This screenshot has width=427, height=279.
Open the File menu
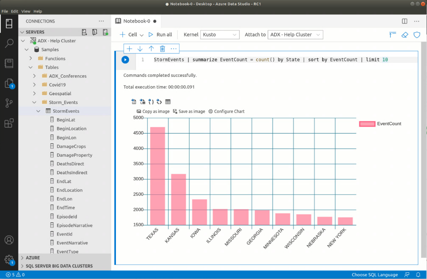5,11
